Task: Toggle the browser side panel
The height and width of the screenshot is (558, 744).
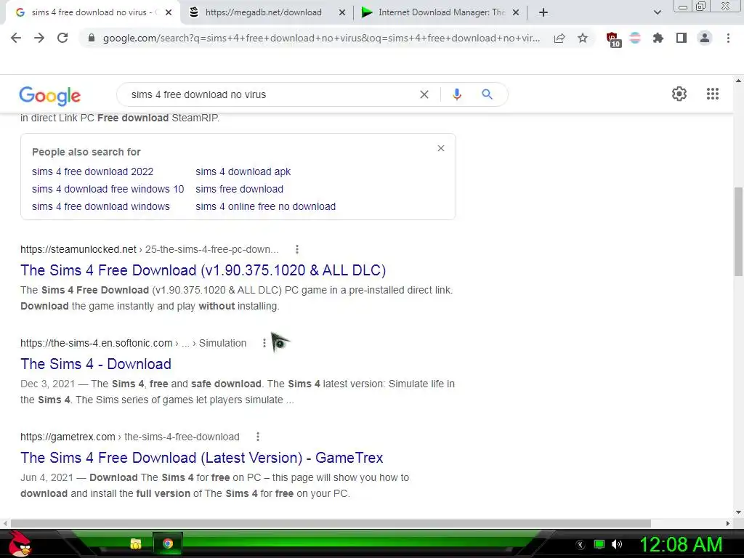Action: (682, 38)
